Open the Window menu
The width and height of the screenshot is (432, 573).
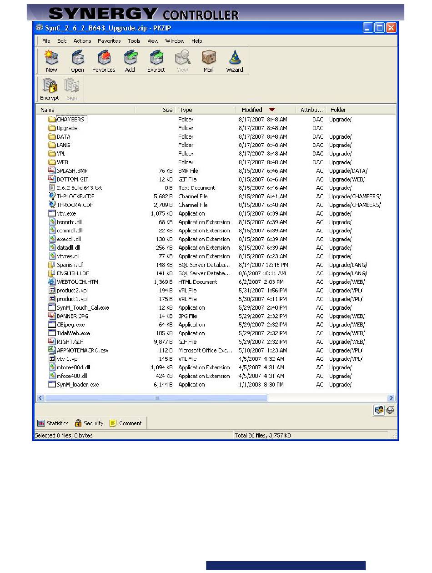[175, 41]
